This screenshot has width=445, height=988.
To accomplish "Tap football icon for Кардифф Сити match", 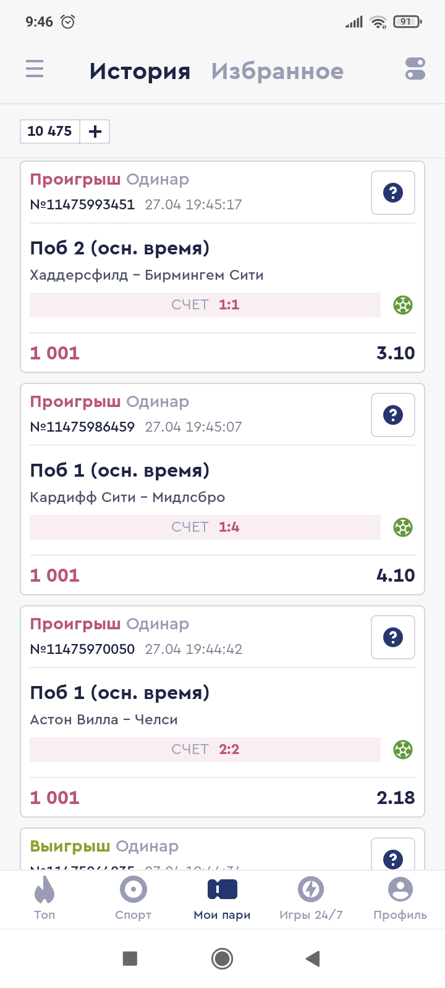I will (x=403, y=527).
